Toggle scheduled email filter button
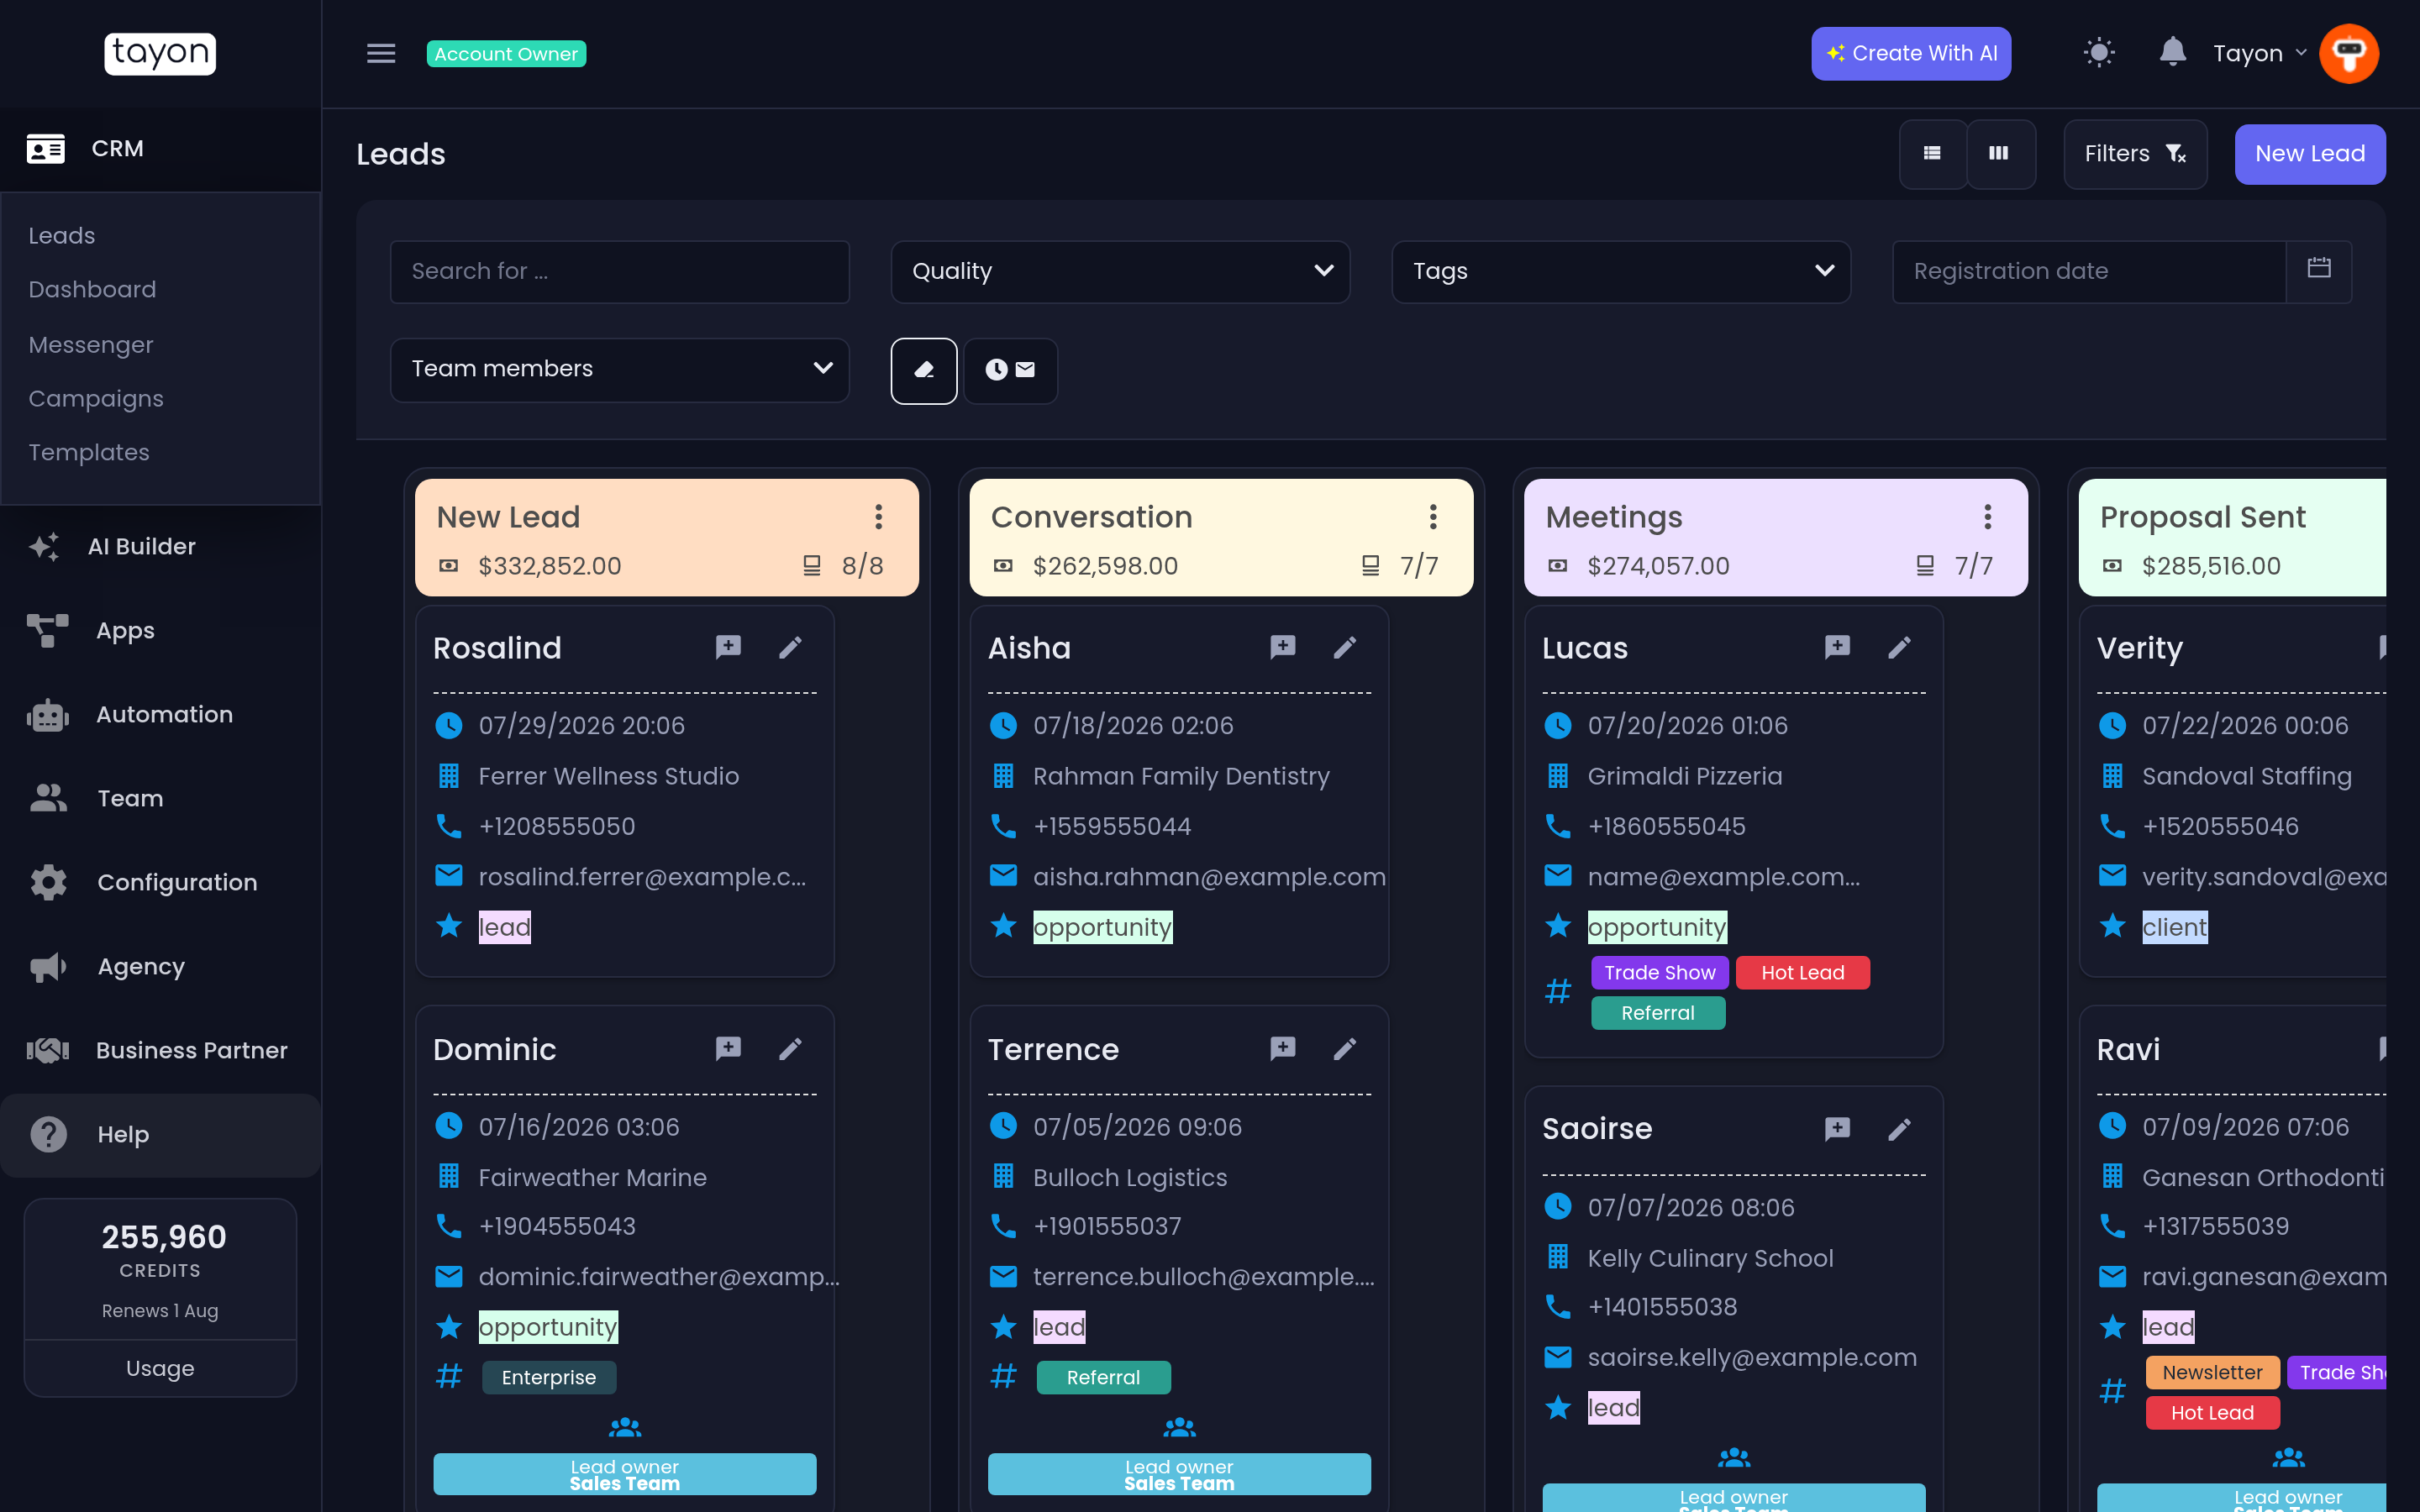The width and height of the screenshot is (2420, 1512). tap(1010, 371)
